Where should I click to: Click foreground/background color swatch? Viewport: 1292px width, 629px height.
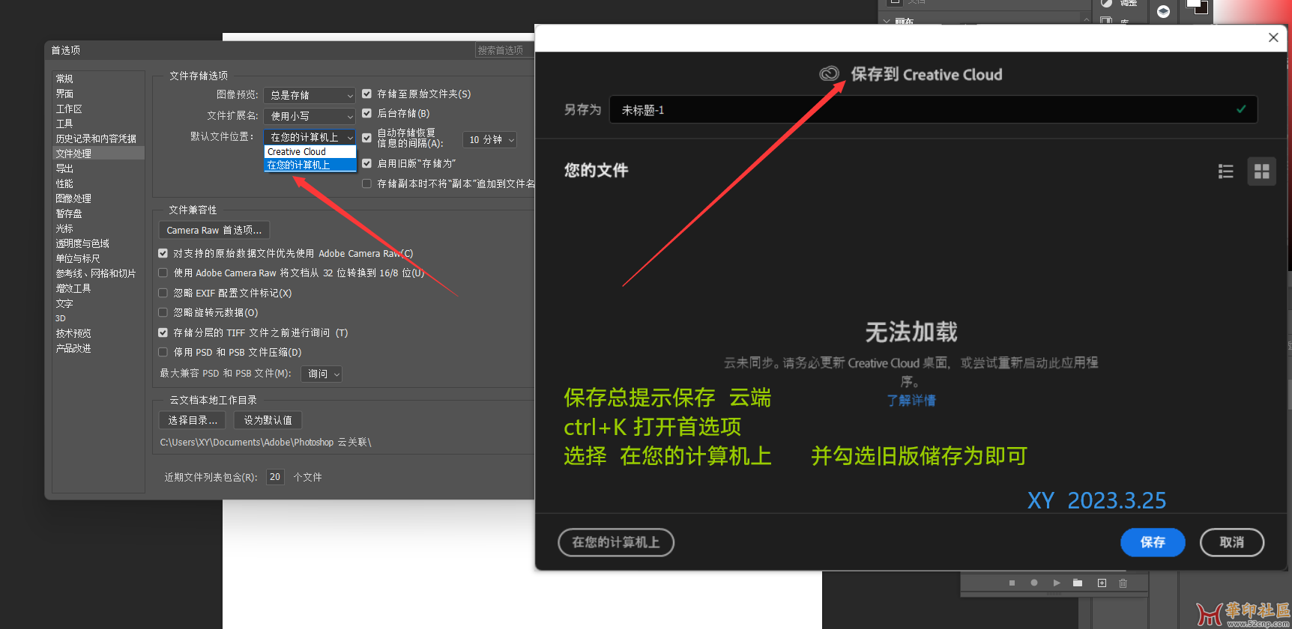pos(1197,7)
